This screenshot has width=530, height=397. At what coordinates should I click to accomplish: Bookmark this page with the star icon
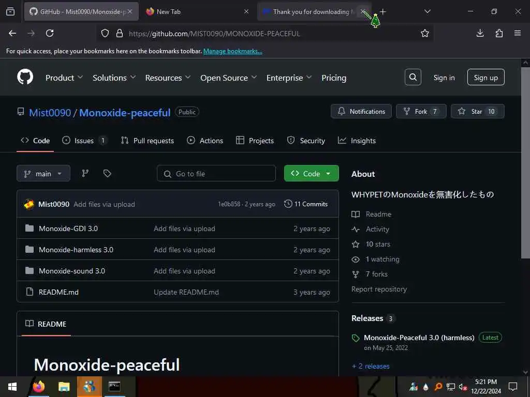pos(424,33)
